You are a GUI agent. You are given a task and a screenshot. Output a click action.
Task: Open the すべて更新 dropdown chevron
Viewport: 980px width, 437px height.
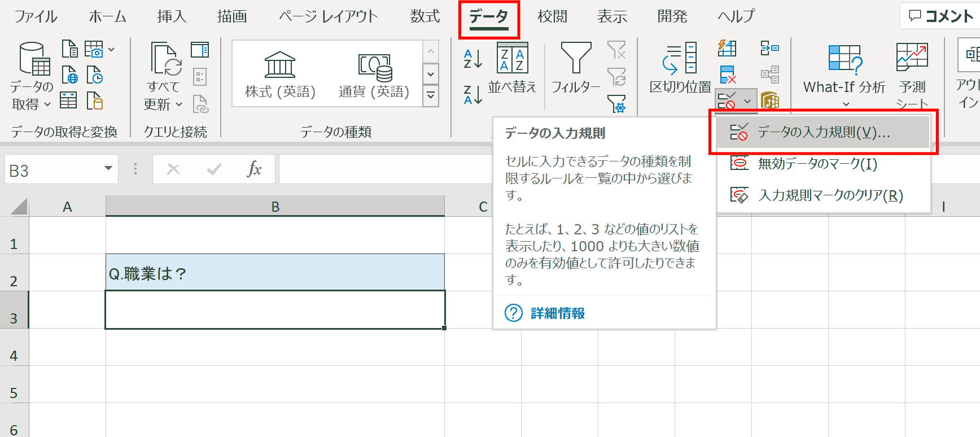(x=179, y=104)
